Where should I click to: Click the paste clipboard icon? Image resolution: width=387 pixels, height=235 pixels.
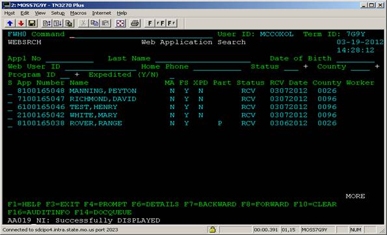tap(105, 23)
